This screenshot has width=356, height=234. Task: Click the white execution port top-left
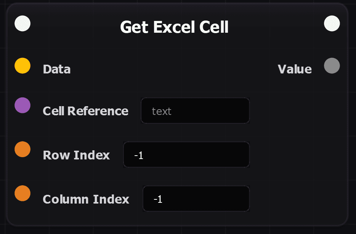click(22, 23)
